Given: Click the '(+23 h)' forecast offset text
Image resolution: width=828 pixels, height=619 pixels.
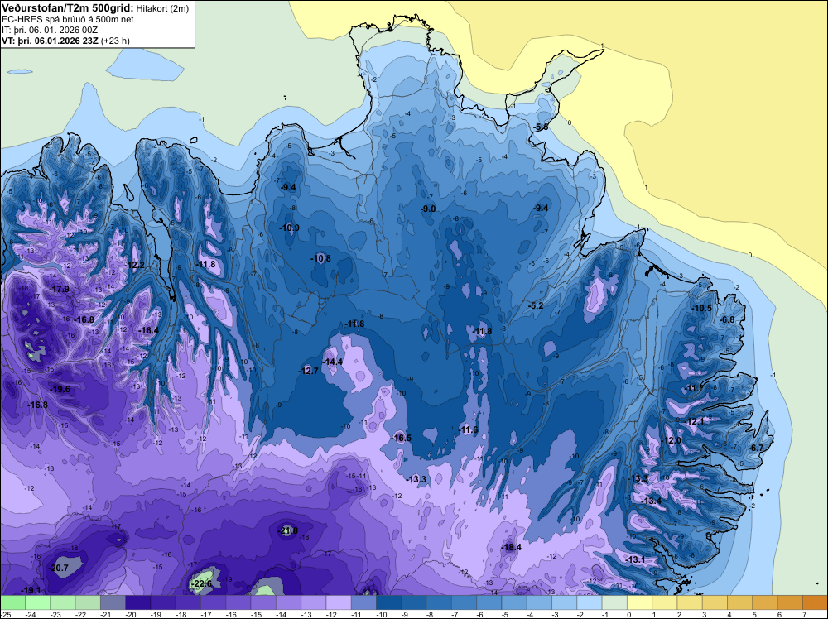Looking at the screenshot, I should point(115,41).
